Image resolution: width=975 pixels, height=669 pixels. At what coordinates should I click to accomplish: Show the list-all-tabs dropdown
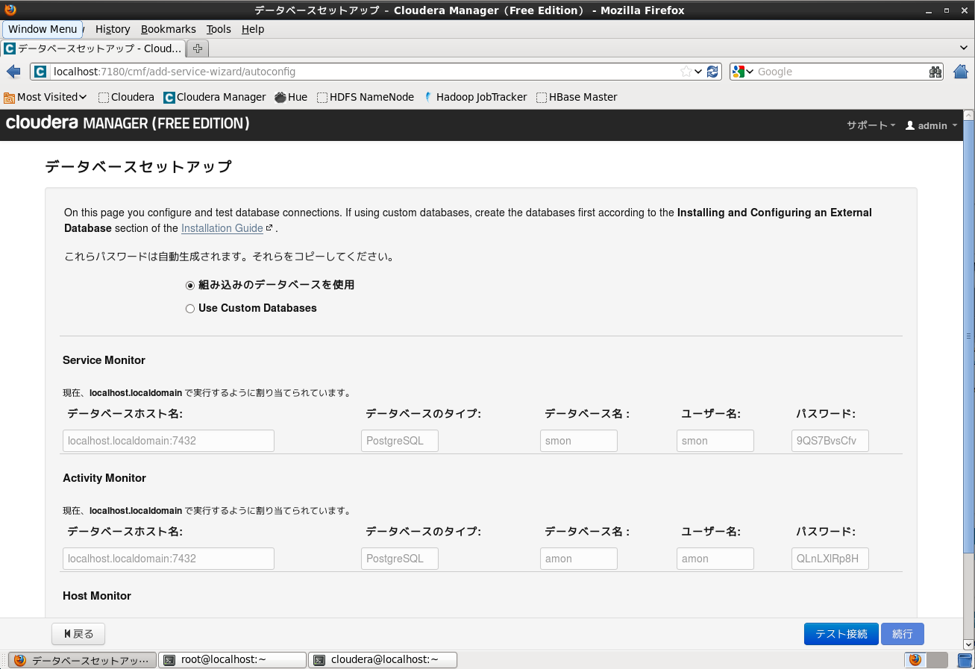(965, 48)
